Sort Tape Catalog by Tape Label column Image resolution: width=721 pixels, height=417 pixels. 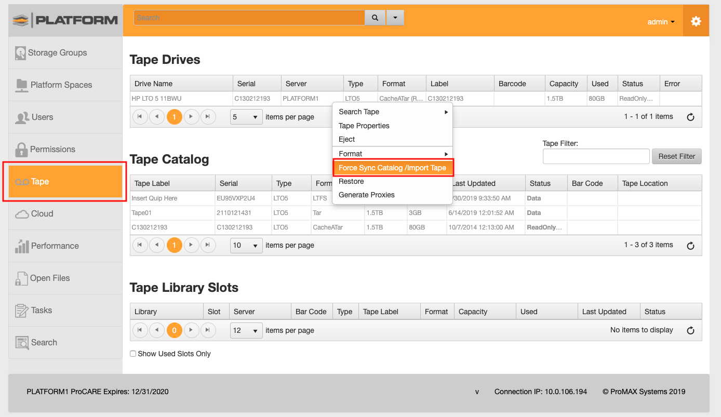coord(173,183)
